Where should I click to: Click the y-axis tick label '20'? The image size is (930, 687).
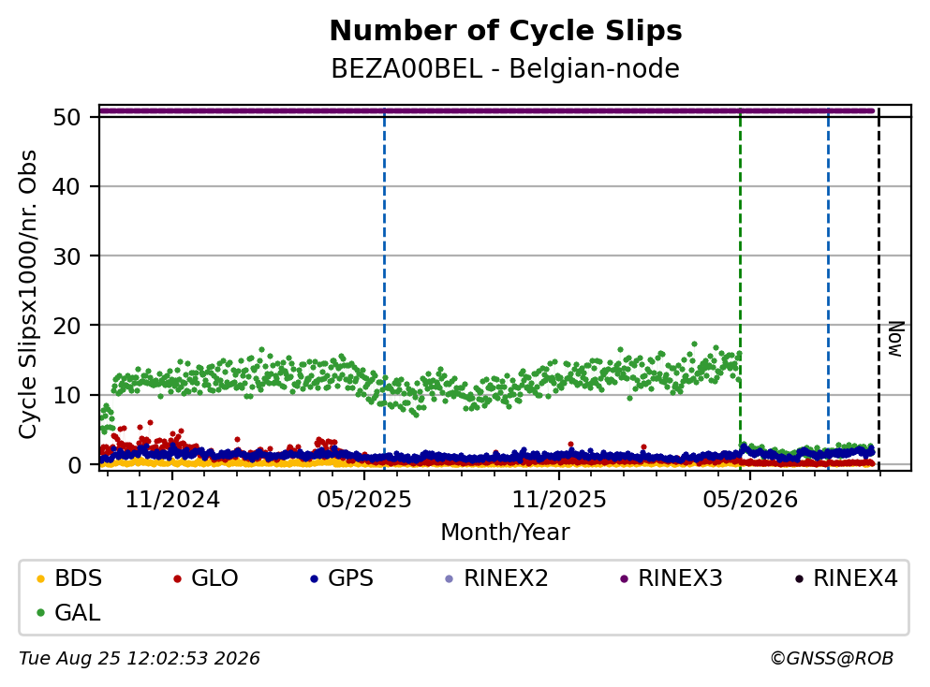pos(66,326)
